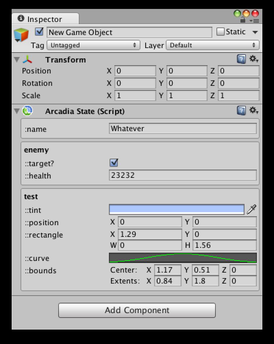Open the Transform component gear menu
Image resolution: width=274 pixels, height=344 pixels.
click(x=254, y=59)
